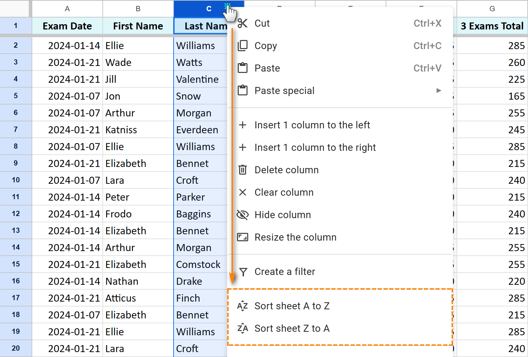Click the Paste clipboard icon
528x357 pixels.
(x=243, y=68)
